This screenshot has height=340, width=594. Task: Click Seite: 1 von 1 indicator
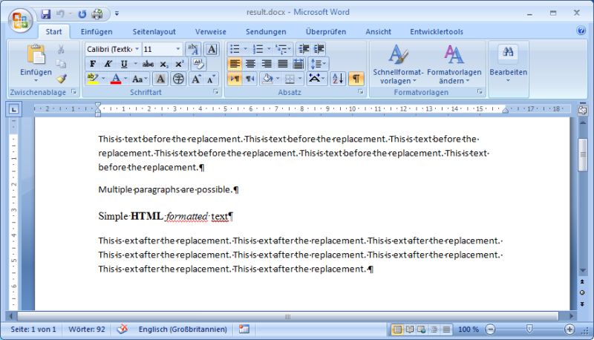[x=33, y=329]
